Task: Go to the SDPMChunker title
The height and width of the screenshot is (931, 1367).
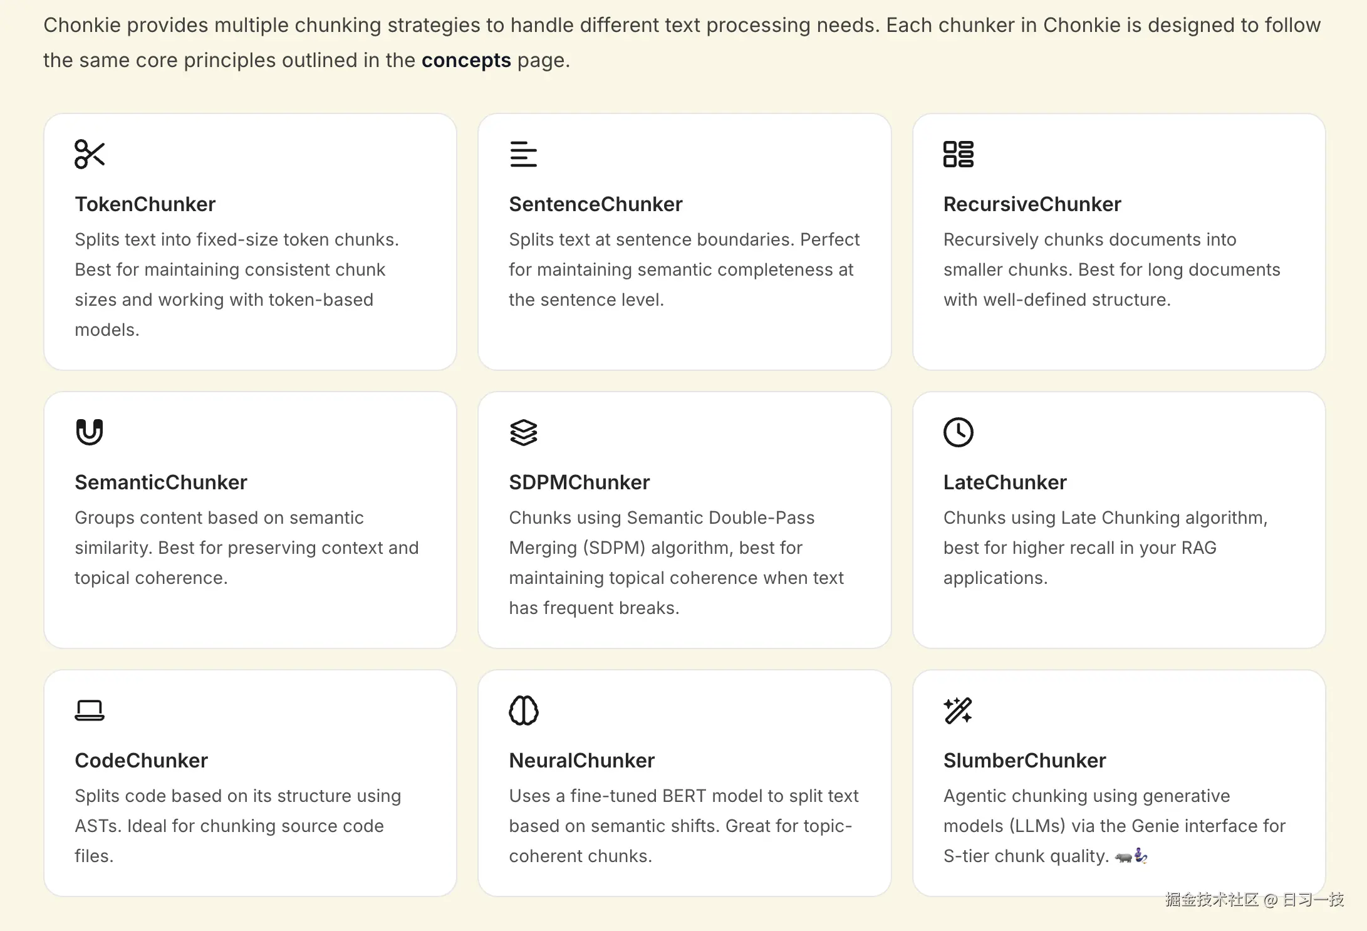Action: (579, 482)
